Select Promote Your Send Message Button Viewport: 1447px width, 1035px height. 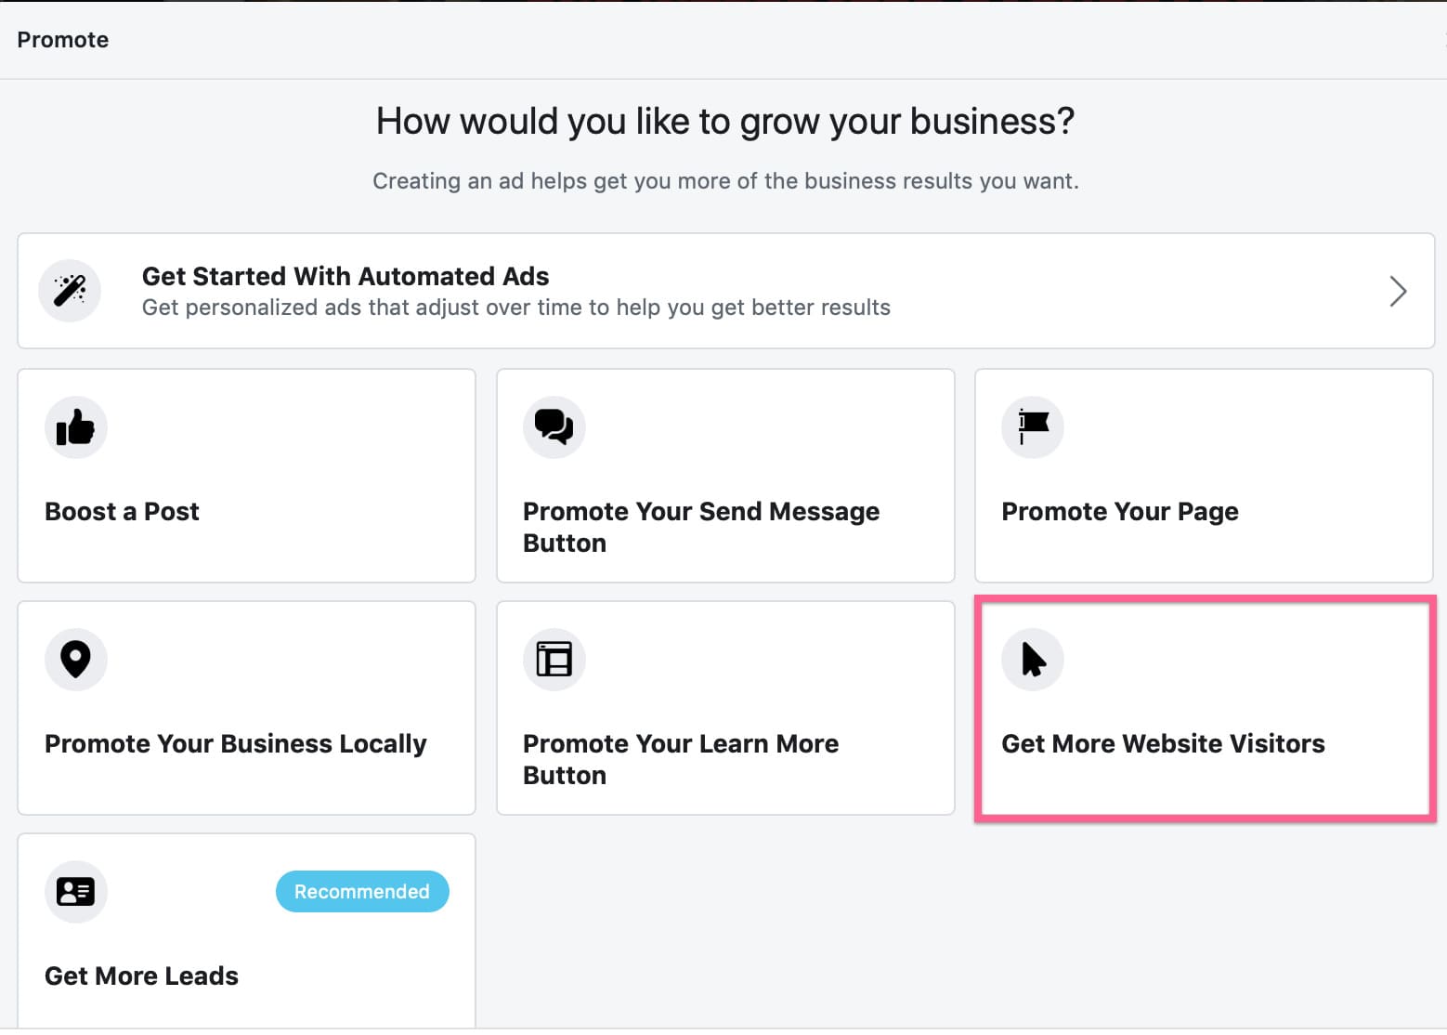[x=725, y=476]
